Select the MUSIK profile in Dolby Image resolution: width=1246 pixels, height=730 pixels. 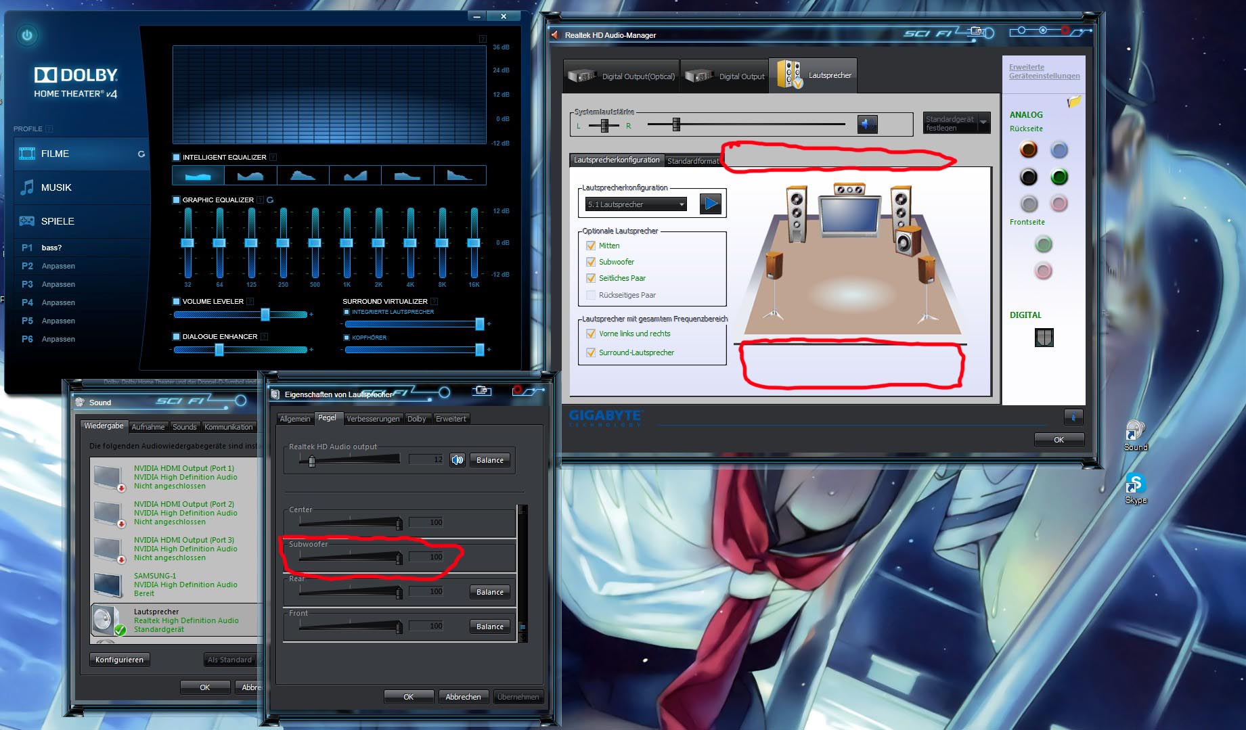pyautogui.click(x=81, y=187)
